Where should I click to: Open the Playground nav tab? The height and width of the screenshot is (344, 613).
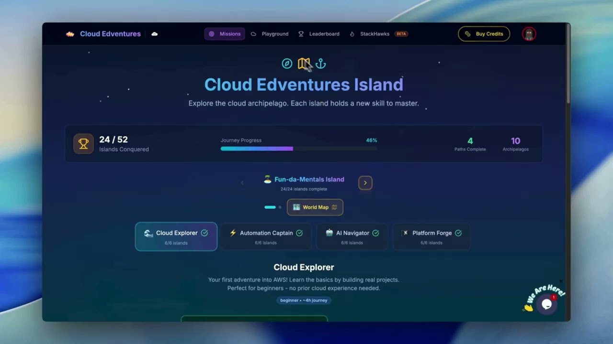pyautogui.click(x=270, y=34)
